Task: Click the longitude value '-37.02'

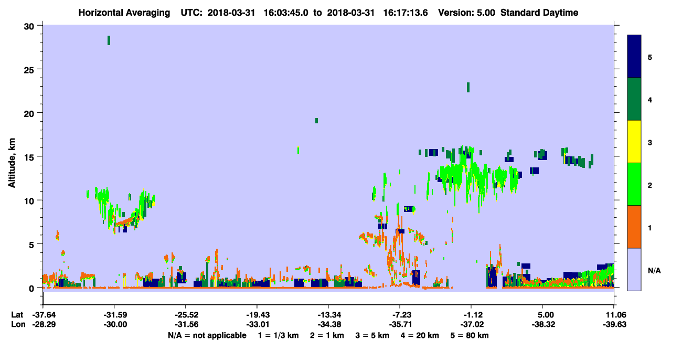Action: [x=471, y=325]
